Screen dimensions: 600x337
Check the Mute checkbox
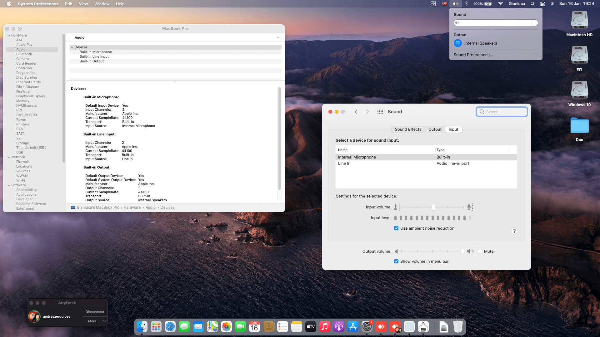[x=480, y=251]
